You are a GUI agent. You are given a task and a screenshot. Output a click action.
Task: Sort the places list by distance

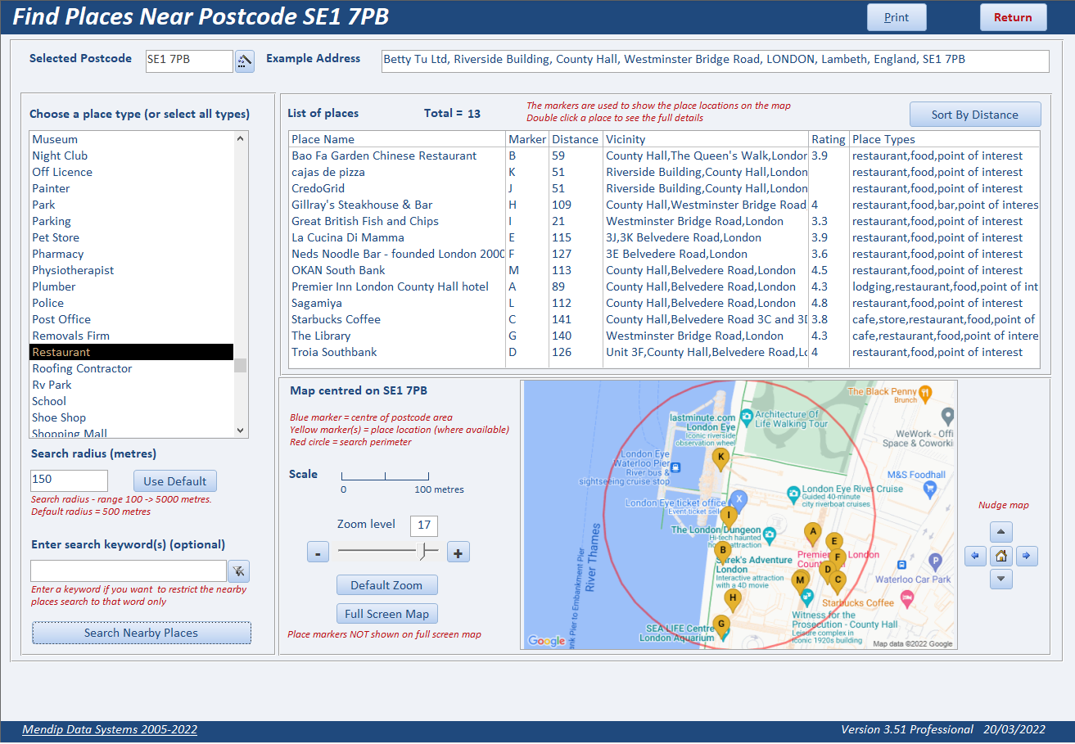click(x=975, y=115)
